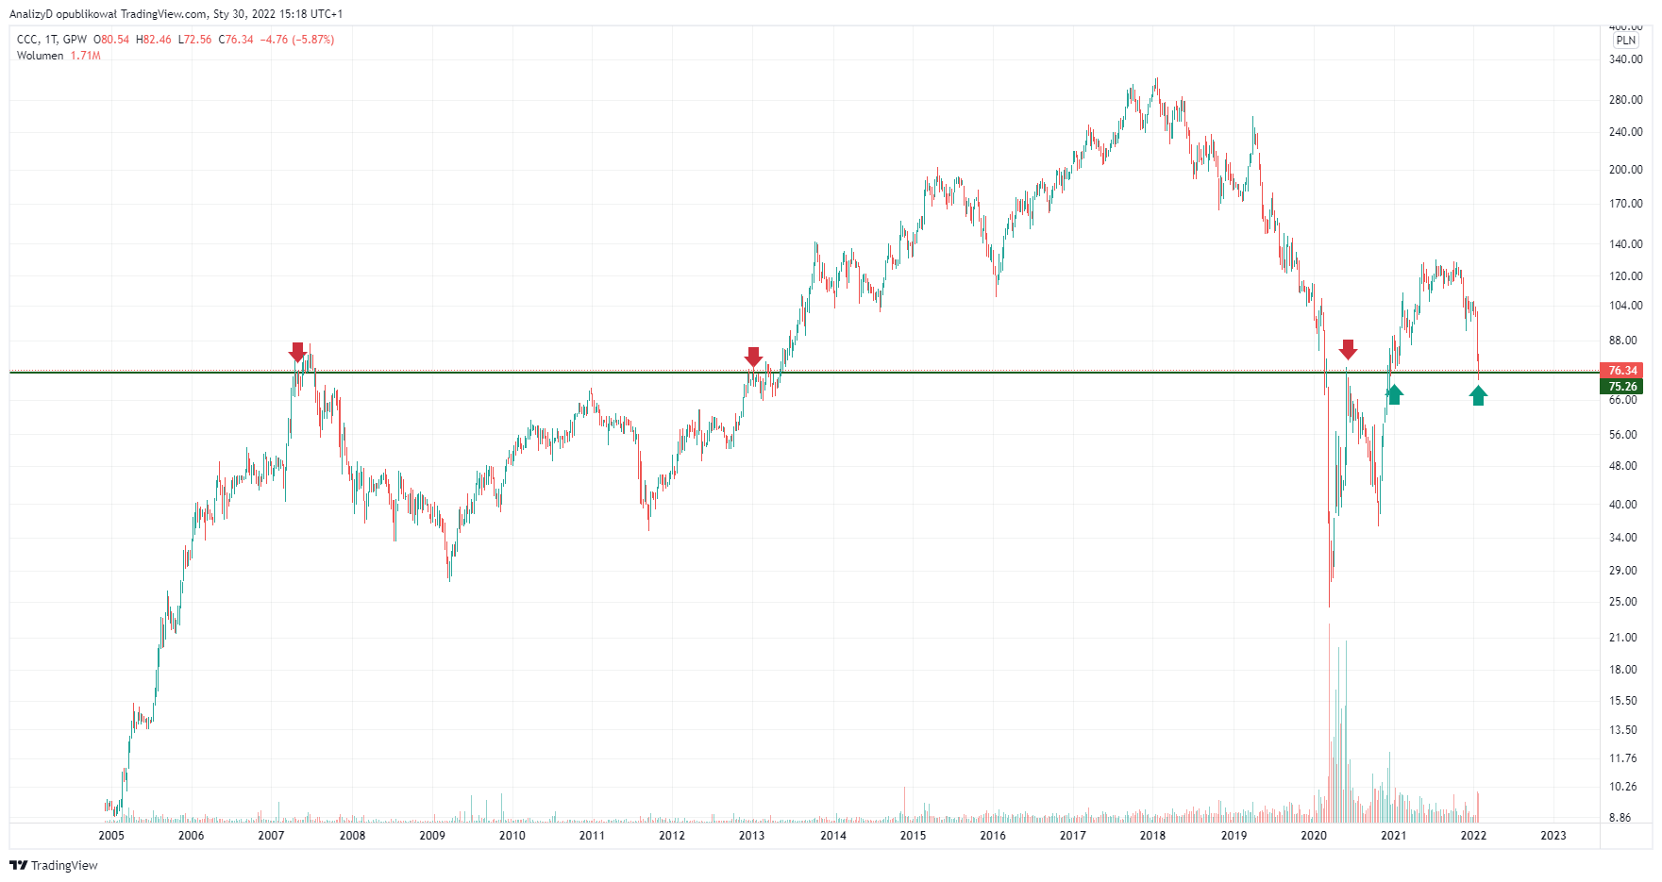
Task: Click the open value O80.54
Action: [x=111, y=40]
